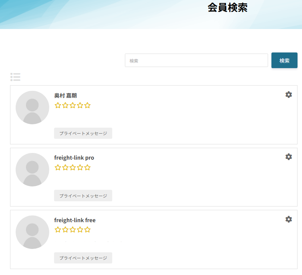This screenshot has height=275, width=302.
Task: Select fifth star in 奥村 嘉朗's rating
Action: tap(87, 105)
